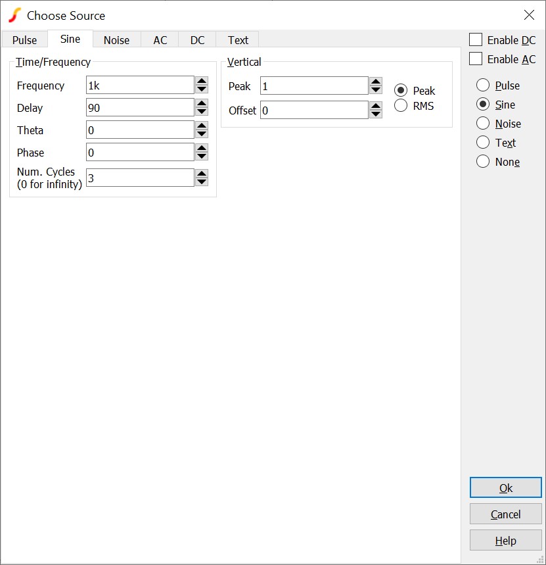Select the RMS radio button
Viewport: 546px width, 565px height.
pyautogui.click(x=401, y=105)
